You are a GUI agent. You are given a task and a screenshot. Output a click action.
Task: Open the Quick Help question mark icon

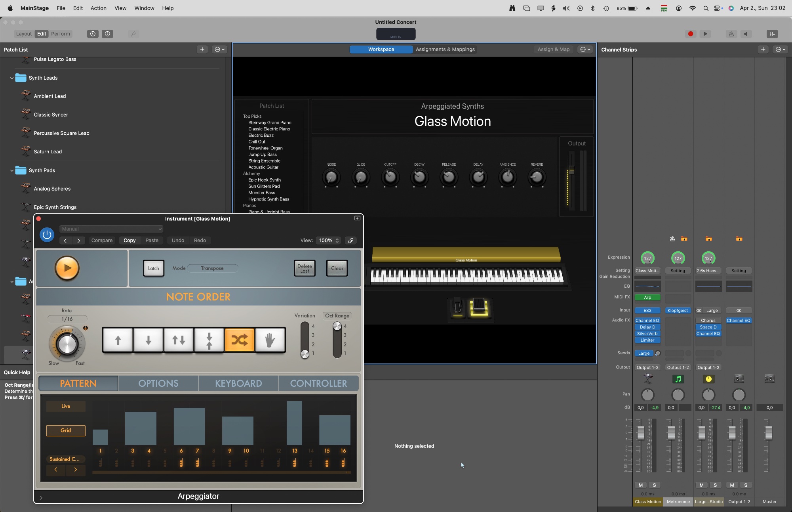coord(107,34)
